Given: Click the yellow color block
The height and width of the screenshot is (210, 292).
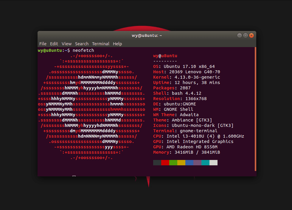Looking at the screenshot, I should click(181, 163).
